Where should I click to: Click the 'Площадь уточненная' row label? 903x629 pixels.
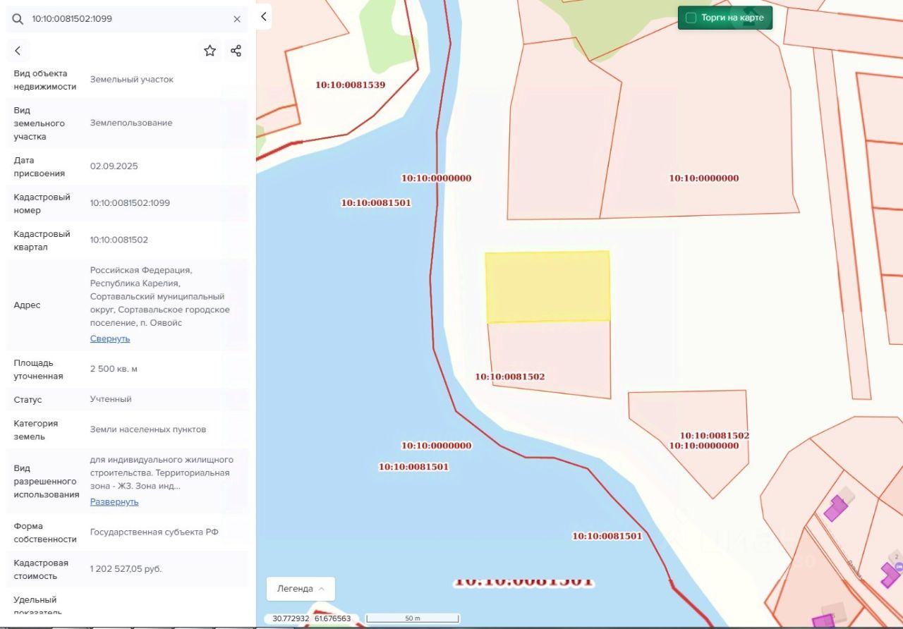coord(39,370)
